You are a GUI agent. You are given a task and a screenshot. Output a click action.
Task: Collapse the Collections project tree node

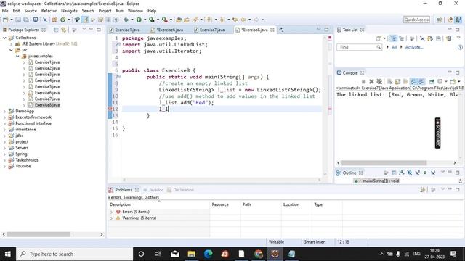click(4, 38)
